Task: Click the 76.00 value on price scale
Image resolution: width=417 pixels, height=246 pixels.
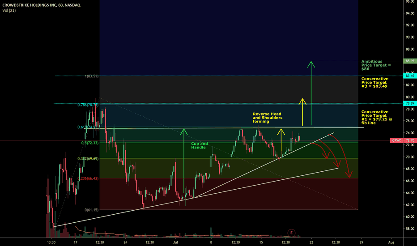Action: pos(410,121)
